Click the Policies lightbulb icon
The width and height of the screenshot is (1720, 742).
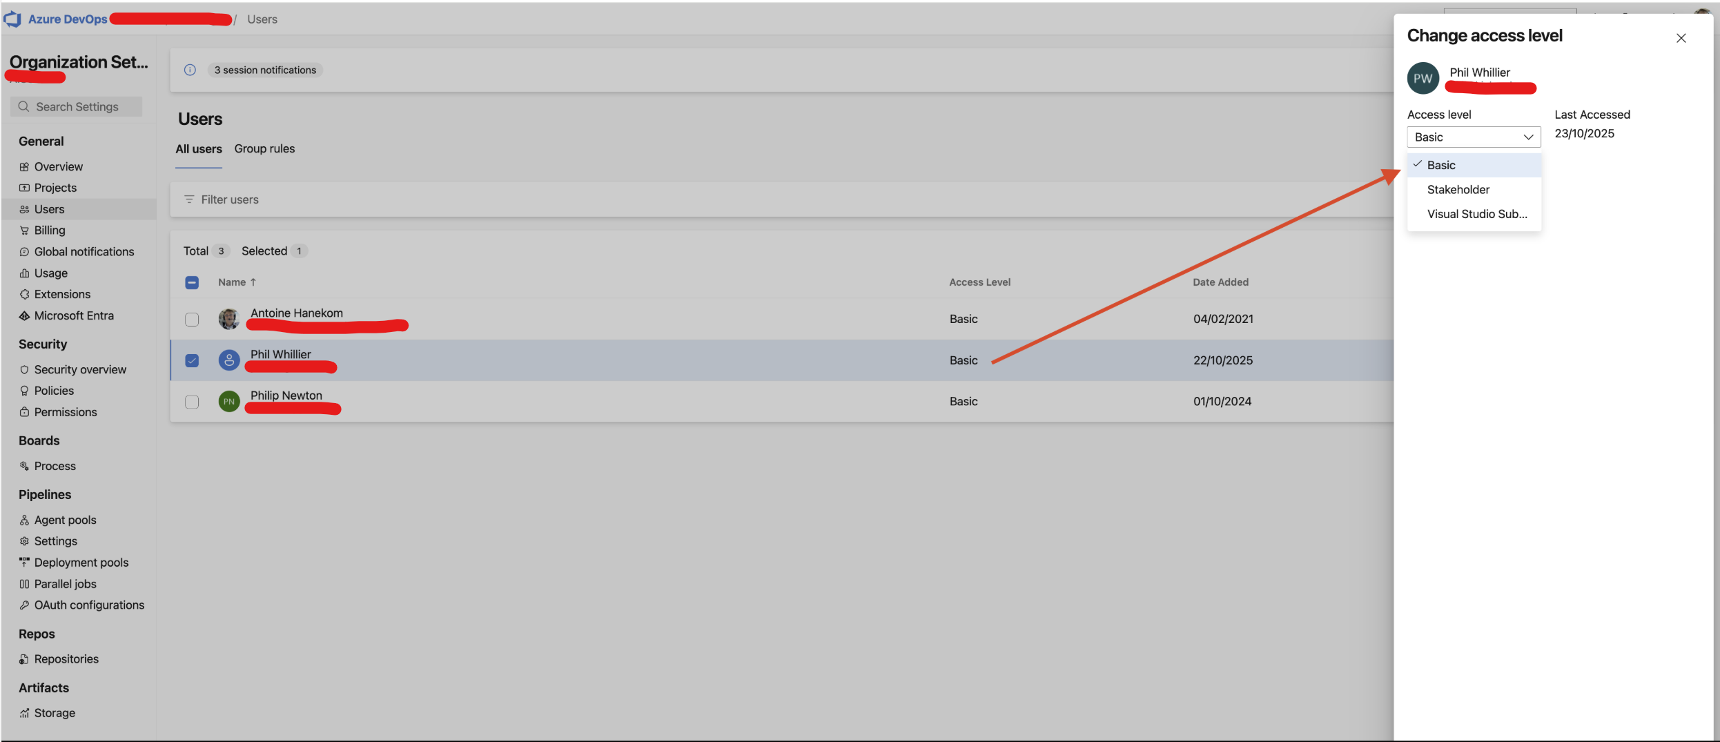tap(24, 391)
